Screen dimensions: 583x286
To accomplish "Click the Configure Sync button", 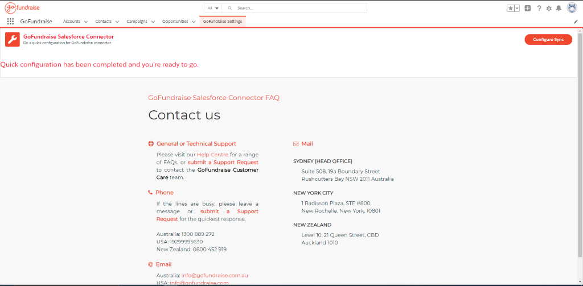I will (548, 39).
